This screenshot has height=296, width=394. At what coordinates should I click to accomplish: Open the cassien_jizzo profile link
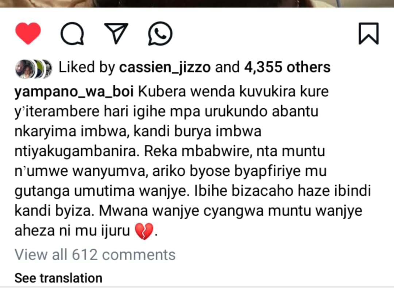[x=165, y=68]
